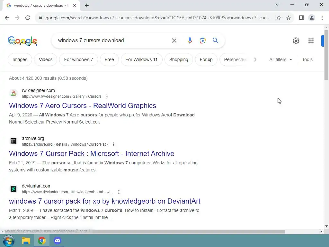Screen dimensions: 329x247
Task: Open the tab search chevron in the title bar
Action: pyautogui.click(x=277, y=5)
